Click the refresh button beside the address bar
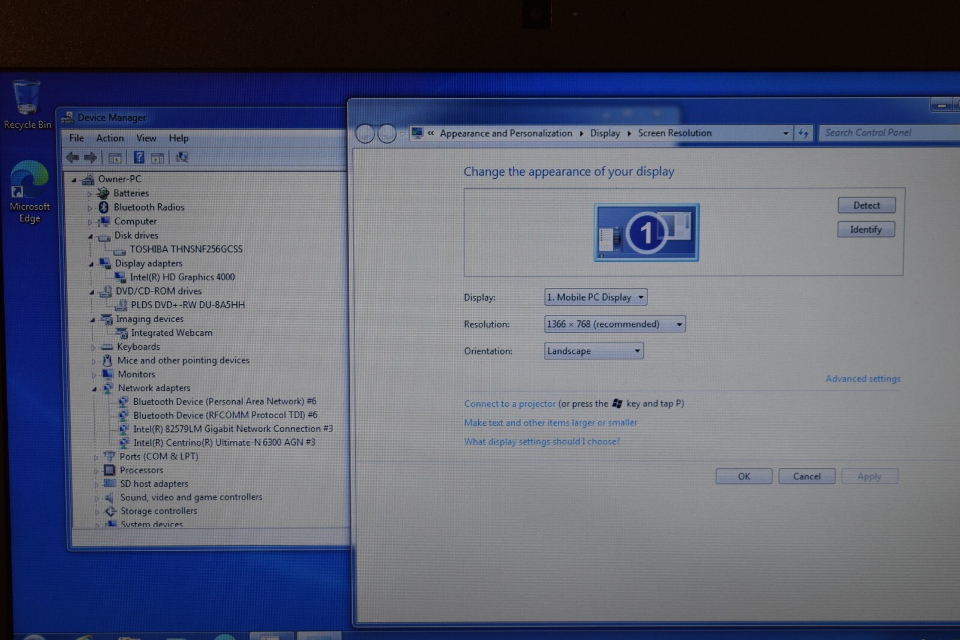 pos(803,133)
